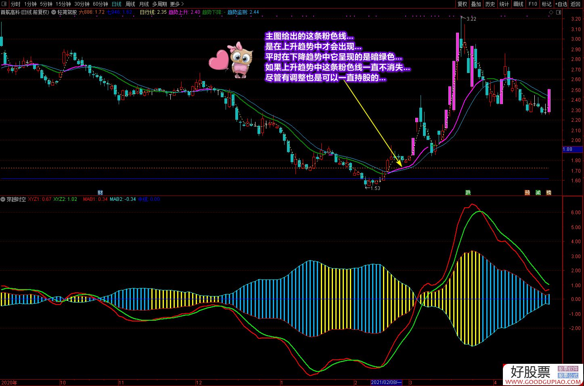
Task: Click the diamond icon at chart top-right
Action: pos(551,13)
